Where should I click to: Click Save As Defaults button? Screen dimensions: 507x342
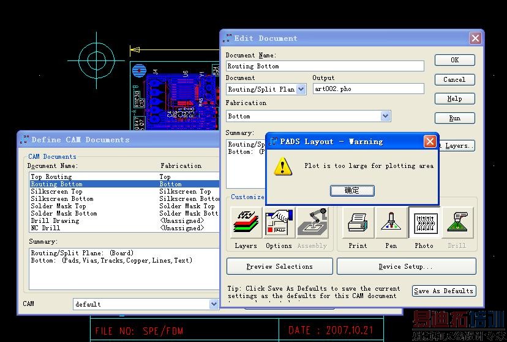coord(444,291)
